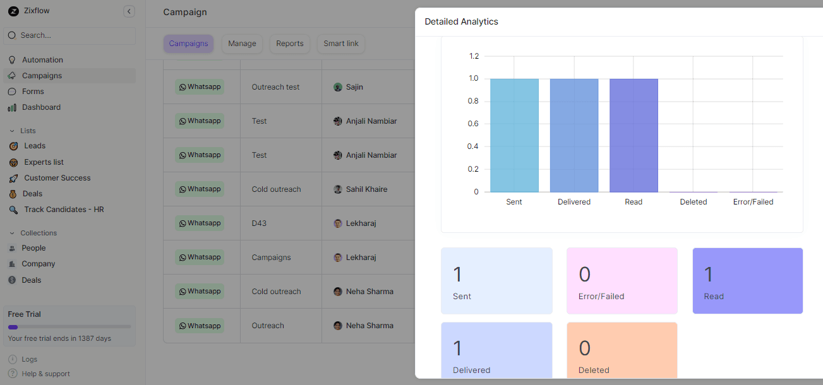Open the Leads list icon
Image resolution: width=823 pixels, height=385 pixels.
click(x=13, y=146)
